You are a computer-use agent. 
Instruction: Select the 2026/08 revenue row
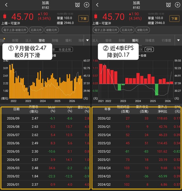coord(46,127)
